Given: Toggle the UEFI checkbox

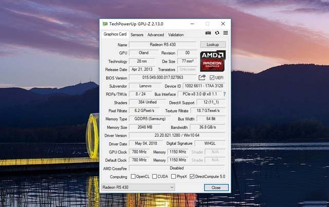Looking at the screenshot, I should click(x=212, y=78).
